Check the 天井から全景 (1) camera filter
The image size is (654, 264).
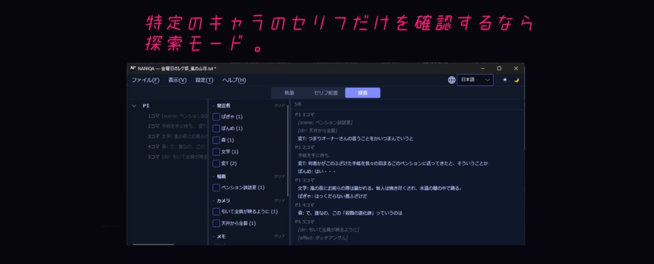coord(216,223)
